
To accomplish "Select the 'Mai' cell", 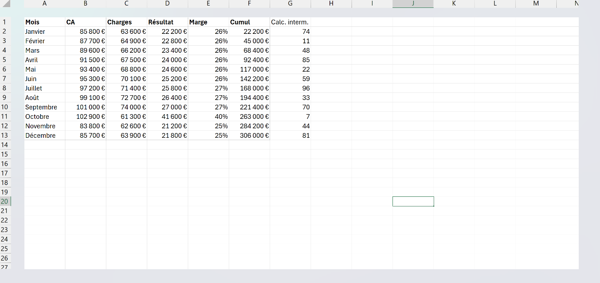I will point(44,69).
